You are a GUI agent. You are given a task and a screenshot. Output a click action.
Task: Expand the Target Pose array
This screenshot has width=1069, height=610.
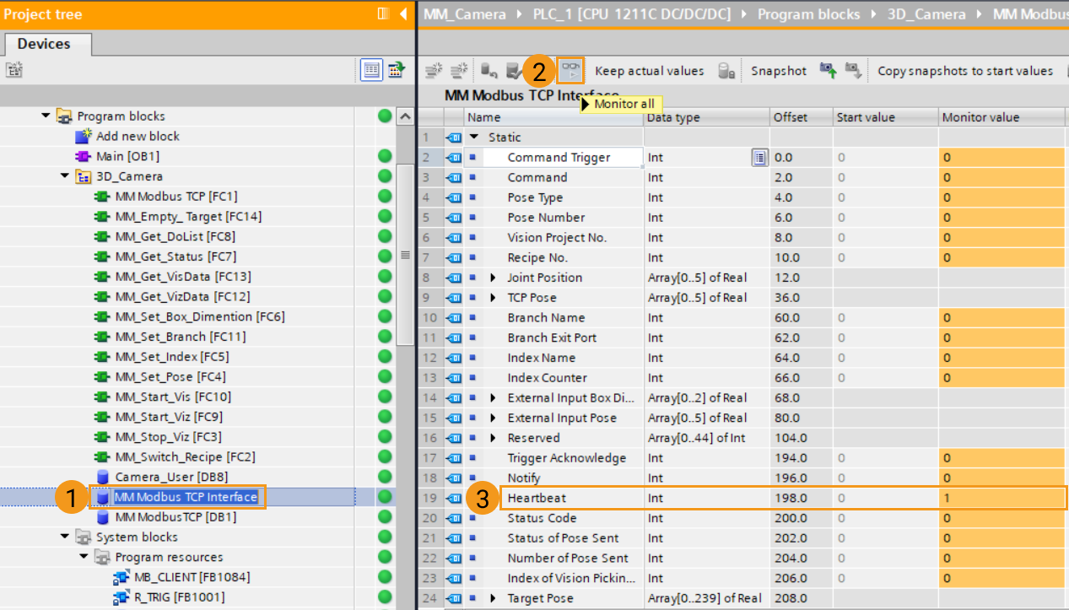(x=494, y=598)
